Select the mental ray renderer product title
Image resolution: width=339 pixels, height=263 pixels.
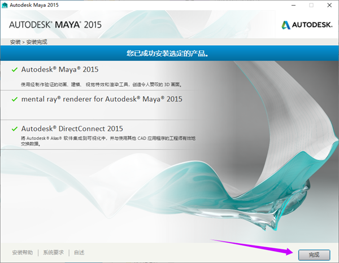[102, 99]
